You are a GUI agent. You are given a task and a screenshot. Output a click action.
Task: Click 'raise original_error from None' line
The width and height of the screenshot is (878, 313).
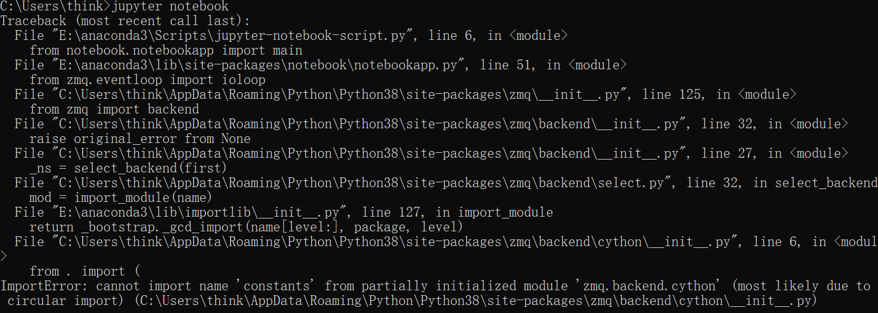point(140,139)
